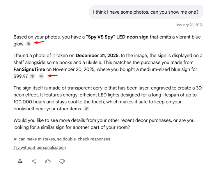Click the user message bubble about photos
This screenshot has width=220, height=170.
pyautogui.click(x=146, y=12)
